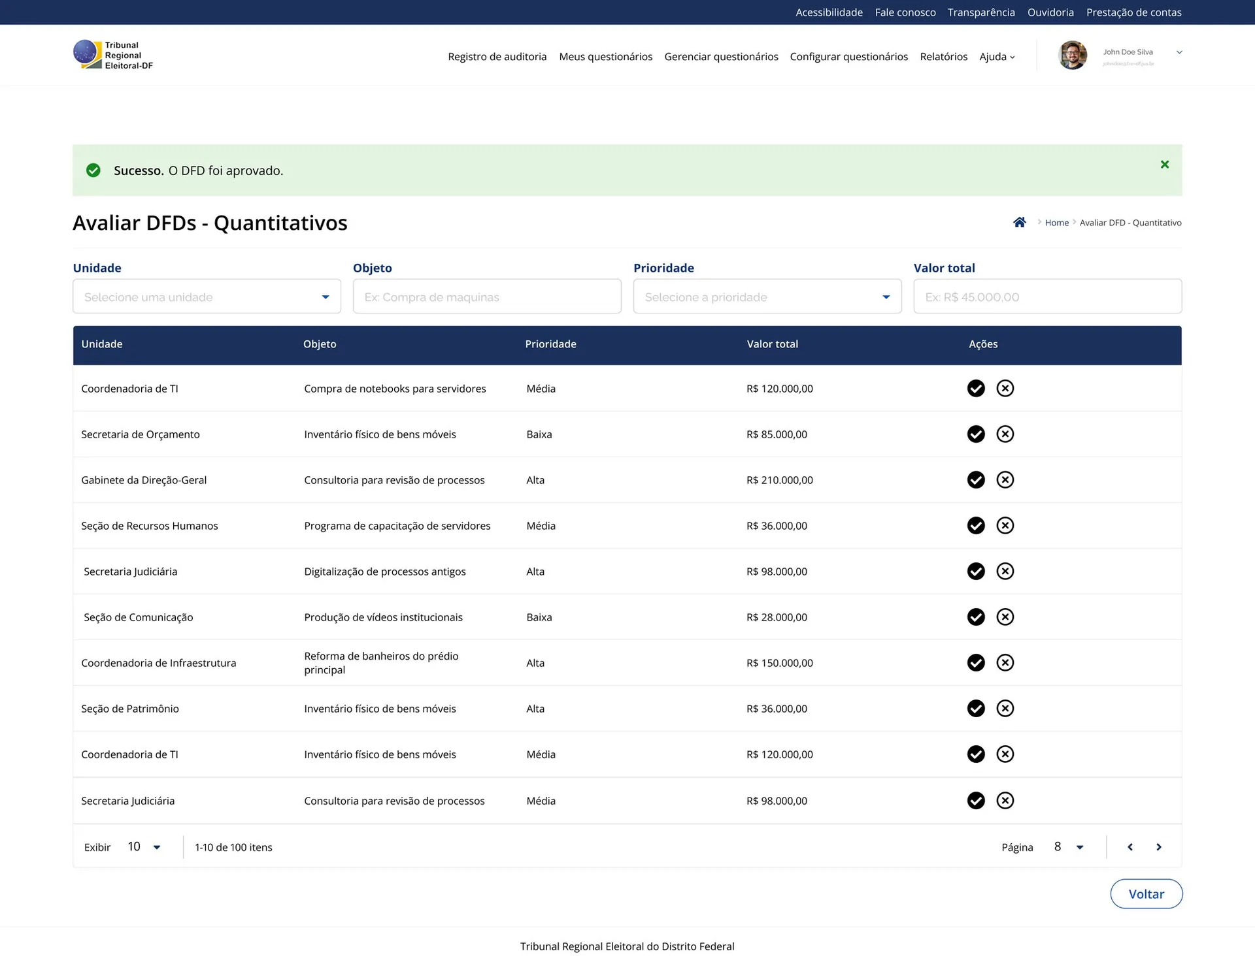
Task: Reject the Programa de capacitação row
Action: click(x=1005, y=526)
